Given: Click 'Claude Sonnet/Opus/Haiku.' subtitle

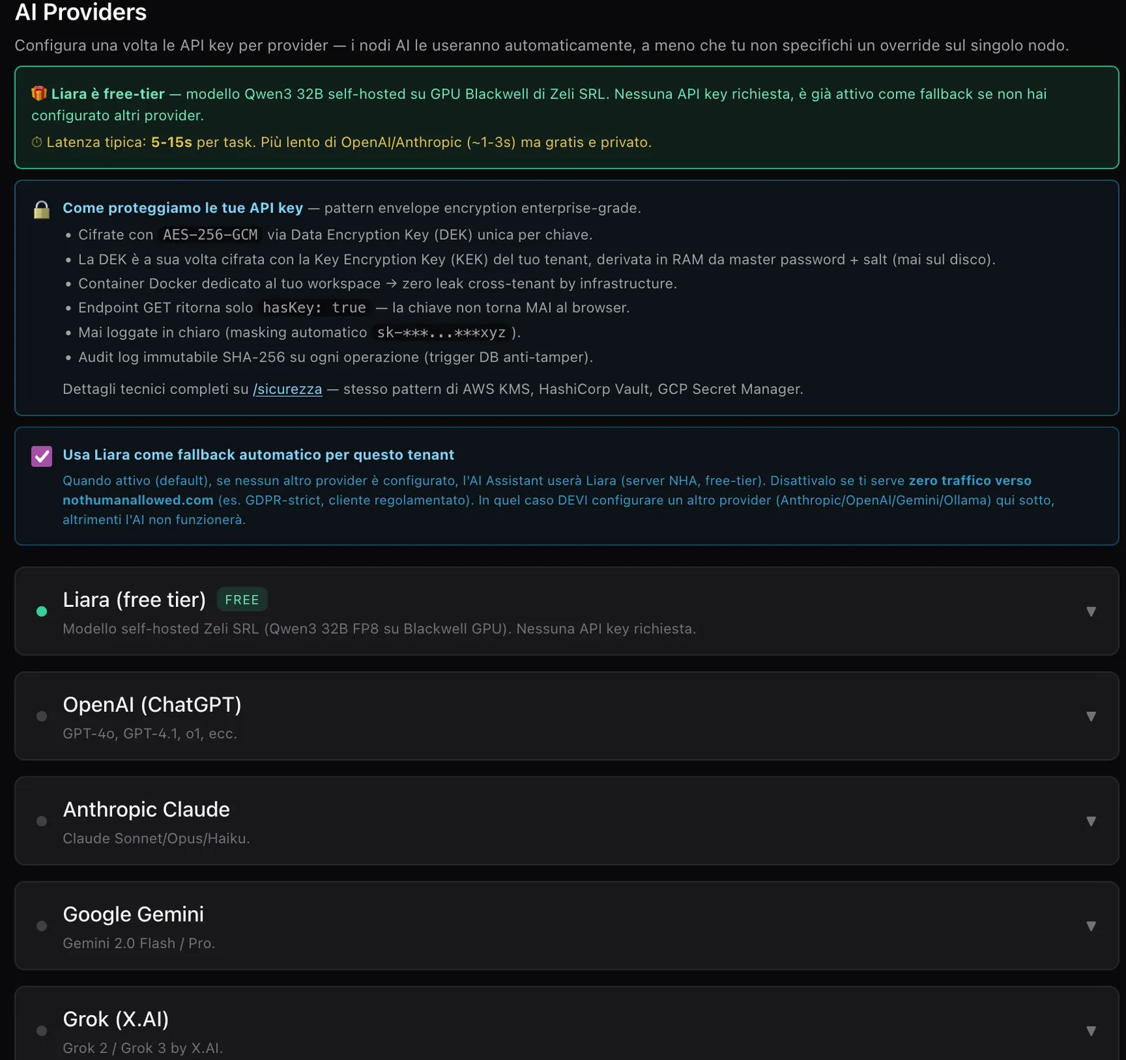Looking at the screenshot, I should point(156,838).
